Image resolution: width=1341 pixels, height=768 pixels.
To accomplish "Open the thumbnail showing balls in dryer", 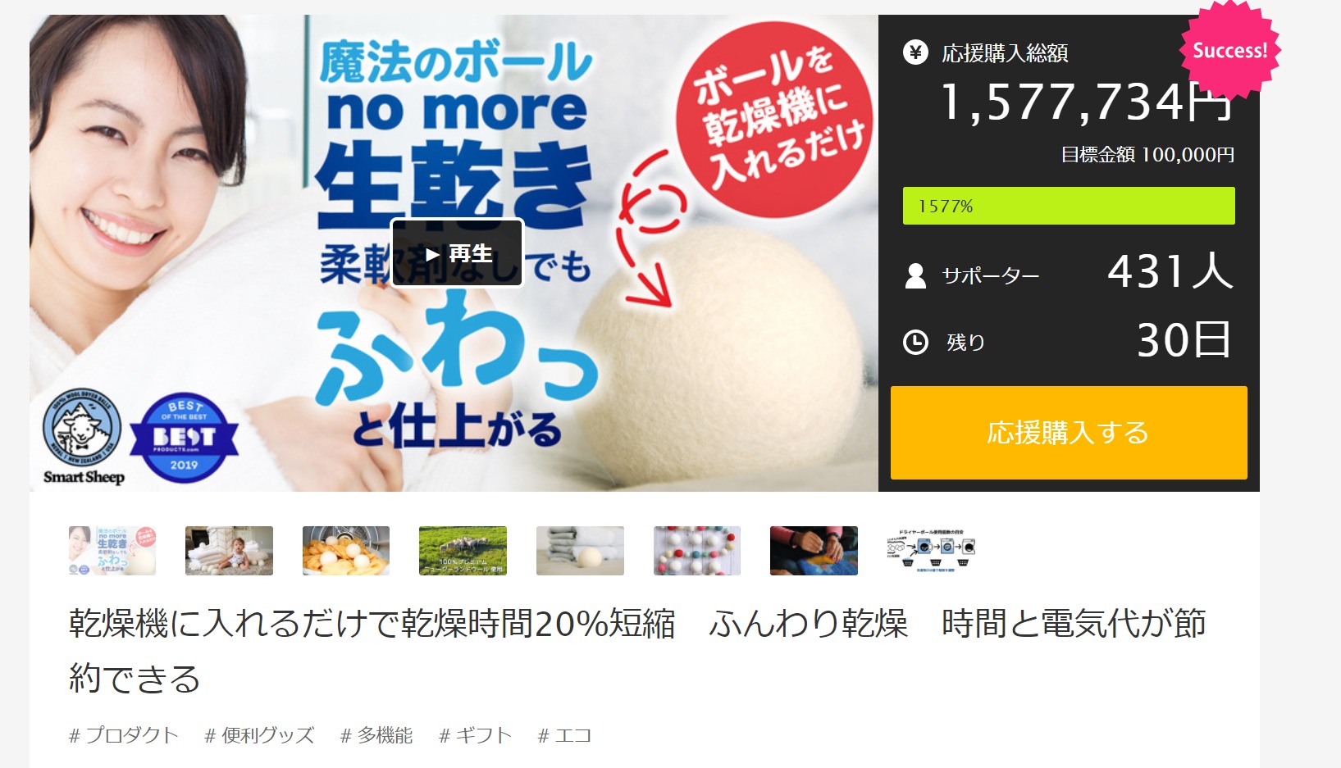I will tap(346, 551).
